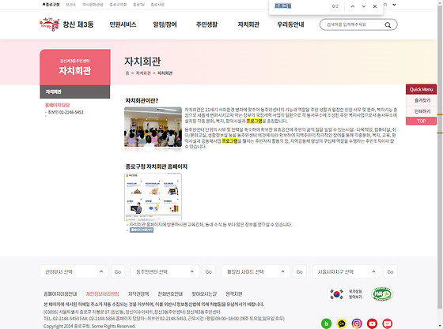Click the 원격지원 footer link
This screenshot has width=443, height=329.
coord(233,293)
